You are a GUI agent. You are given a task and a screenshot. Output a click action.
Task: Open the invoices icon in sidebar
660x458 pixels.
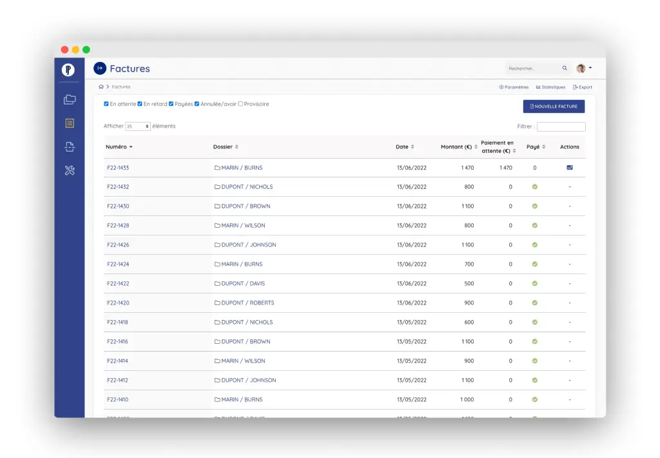click(x=70, y=123)
